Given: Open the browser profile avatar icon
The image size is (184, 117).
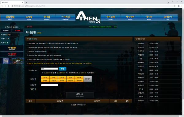Looking at the screenshot, I should pyautogui.click(x=178, y=6).
